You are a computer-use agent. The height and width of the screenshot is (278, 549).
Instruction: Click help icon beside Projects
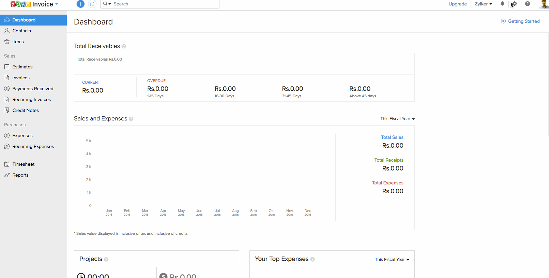pos(106,259)
